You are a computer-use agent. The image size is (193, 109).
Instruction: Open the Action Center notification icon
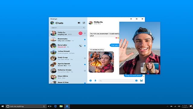click(191, 106)
